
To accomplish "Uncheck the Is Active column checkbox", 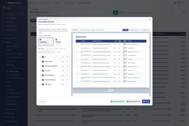I will click(x=43, y=71).
